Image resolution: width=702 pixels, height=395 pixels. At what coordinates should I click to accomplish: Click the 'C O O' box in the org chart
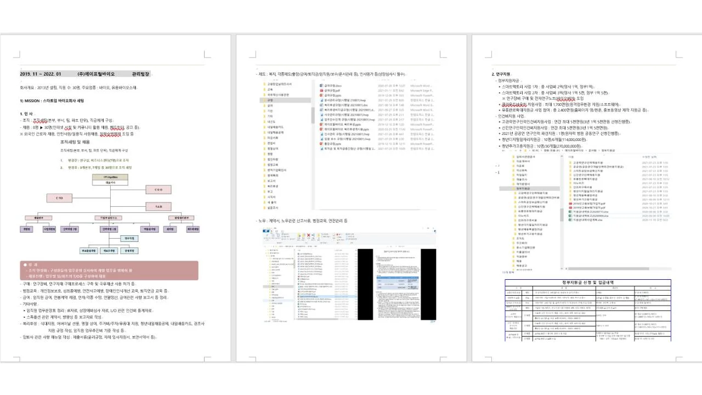pyautogui.click(x=158, y=189)
